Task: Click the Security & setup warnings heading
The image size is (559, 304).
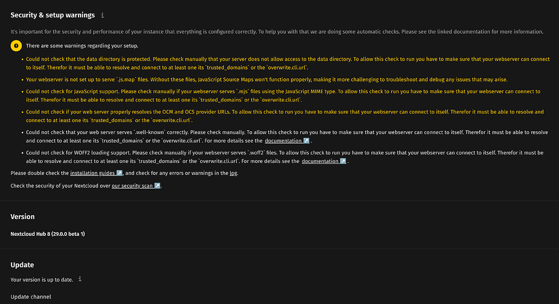Action: tap(52, 15)
